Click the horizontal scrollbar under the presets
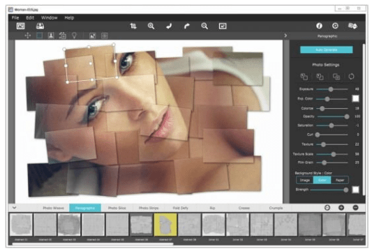 pos(93,243)
